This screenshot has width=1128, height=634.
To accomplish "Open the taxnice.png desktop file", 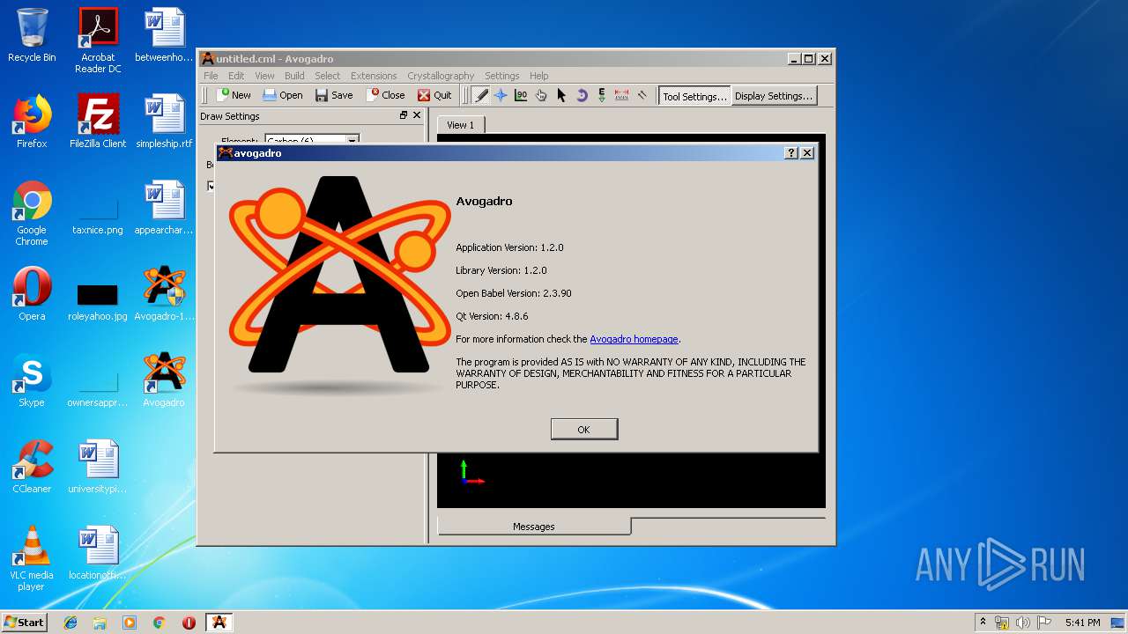I will (98, 214).
